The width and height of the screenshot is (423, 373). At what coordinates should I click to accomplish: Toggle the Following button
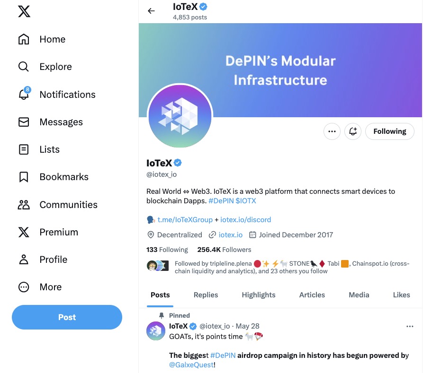click(389, 131)
